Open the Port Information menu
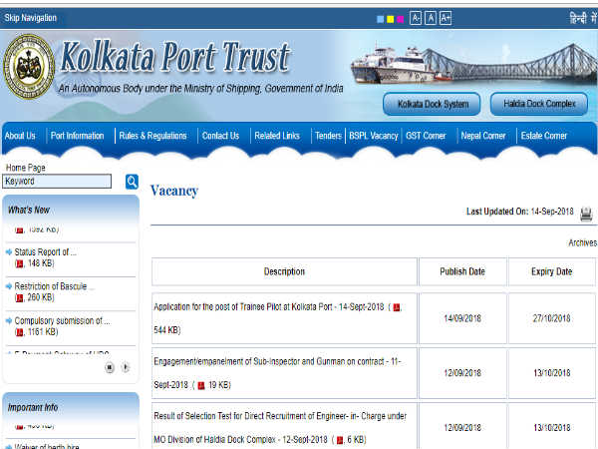The image size is (598, 449). click(x=77, y=136)
